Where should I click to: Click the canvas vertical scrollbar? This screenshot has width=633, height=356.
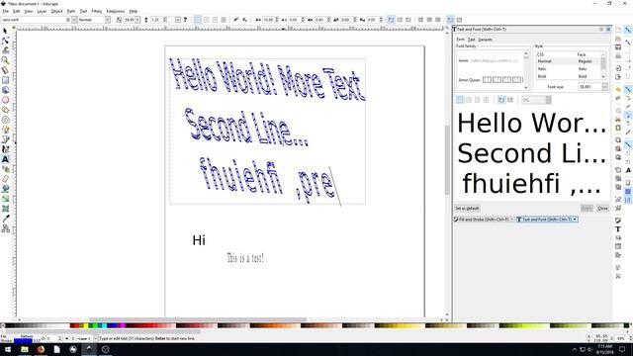447,159
